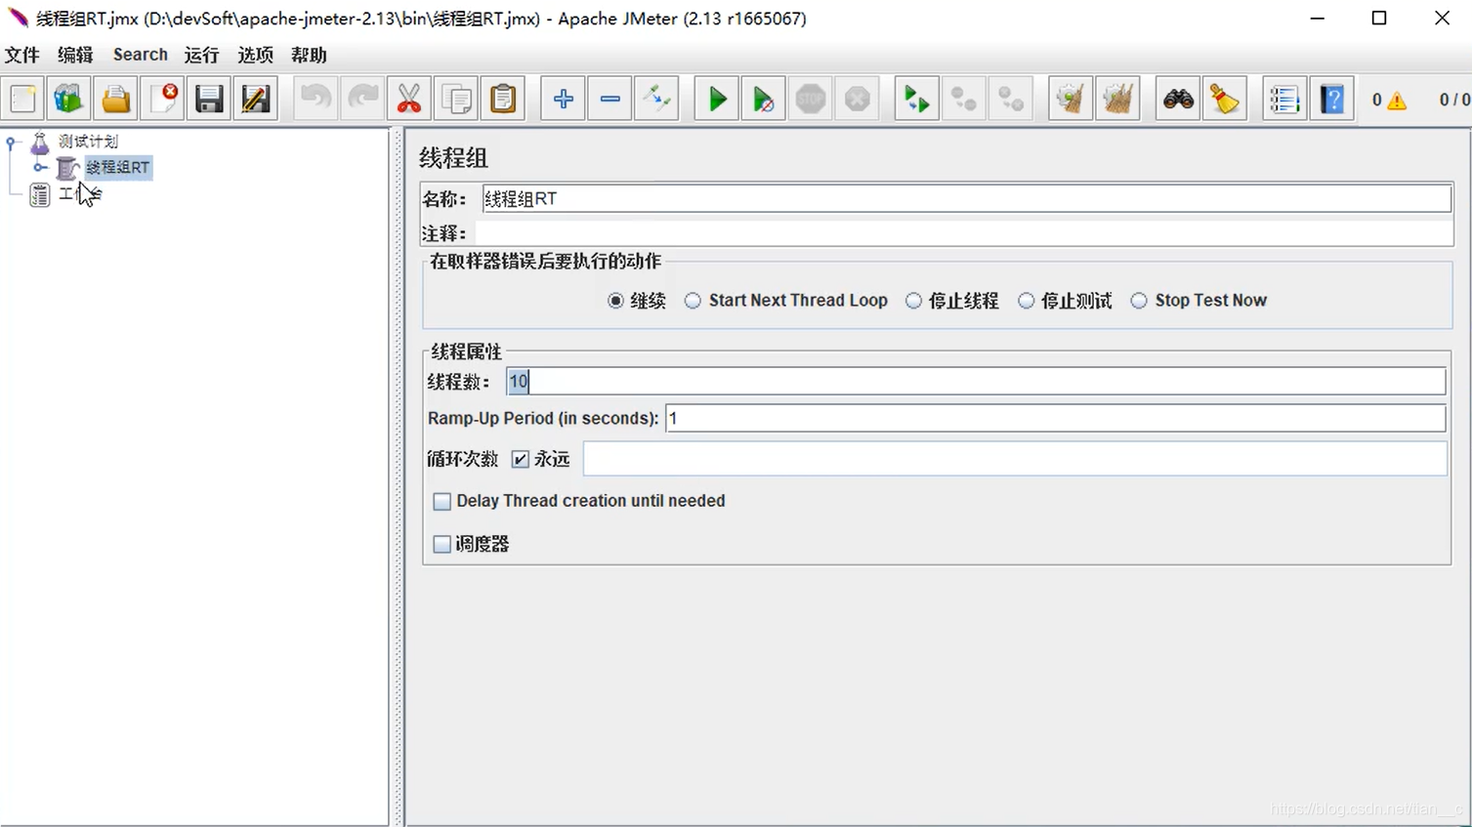Click the Reset Search brush icon
1472x827 pixels.
click(x=1225, y=99)
